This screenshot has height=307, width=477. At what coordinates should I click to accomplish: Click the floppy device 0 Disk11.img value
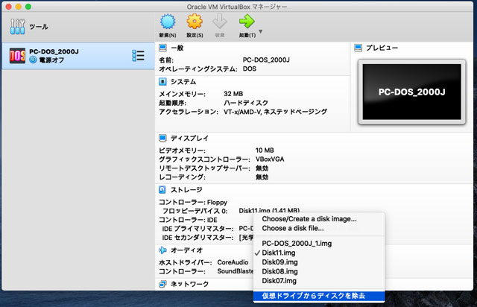coord(269,210)
